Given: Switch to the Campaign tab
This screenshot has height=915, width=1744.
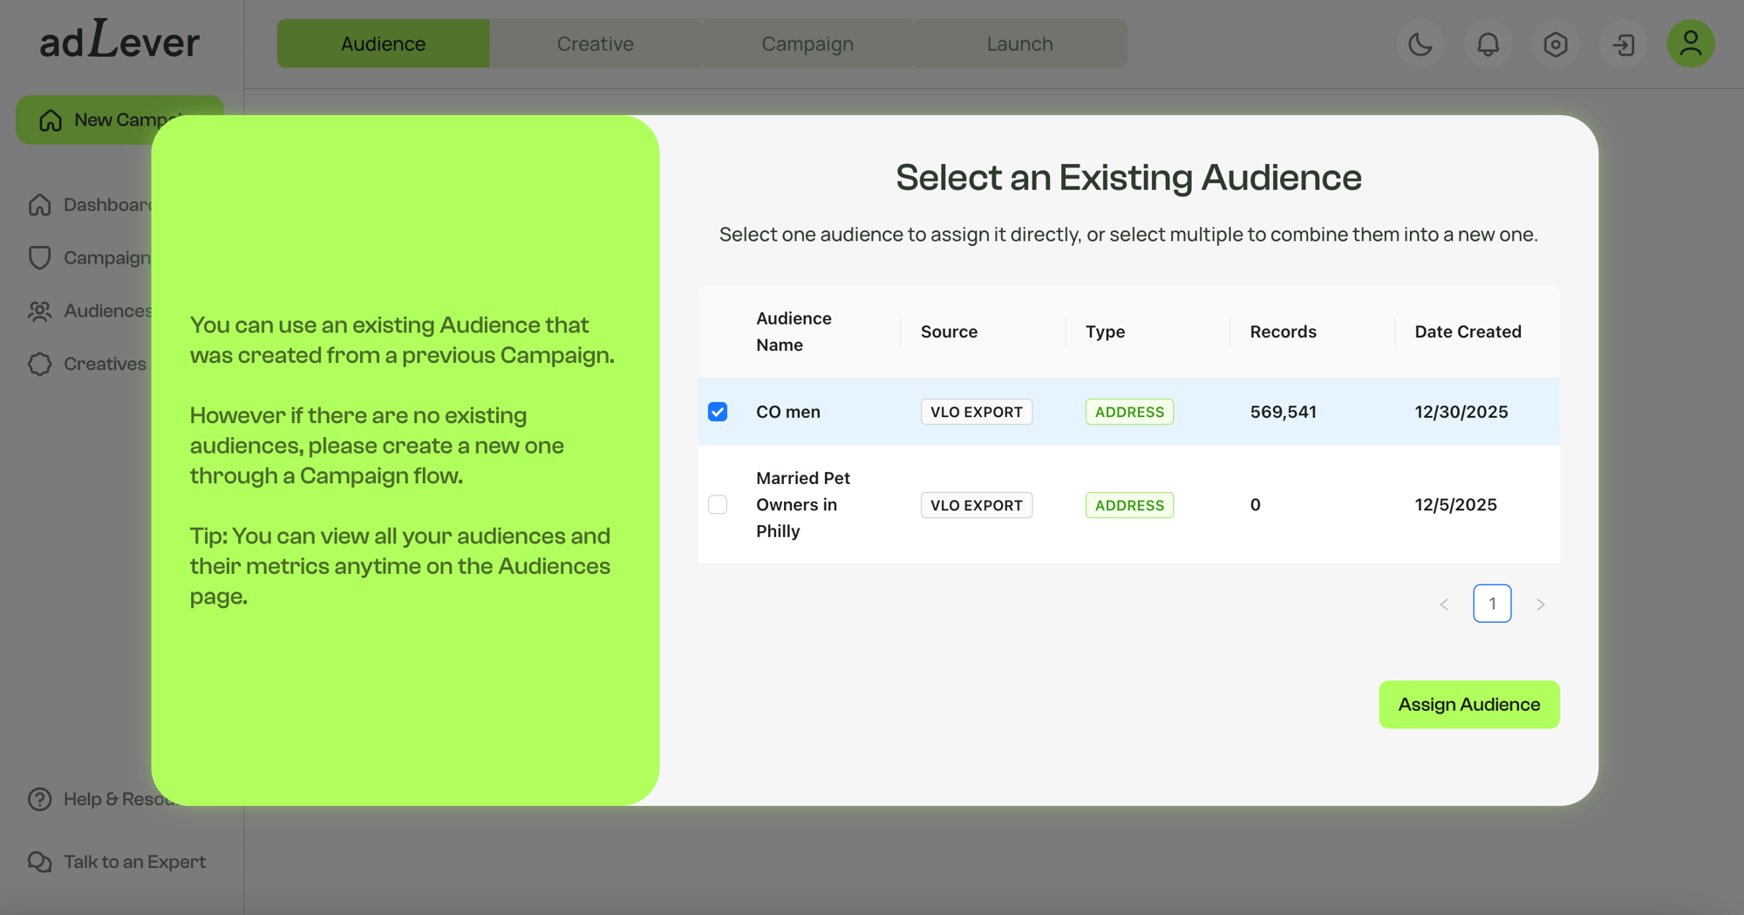Looking at the screenshot, I should (x=807, y=44).
